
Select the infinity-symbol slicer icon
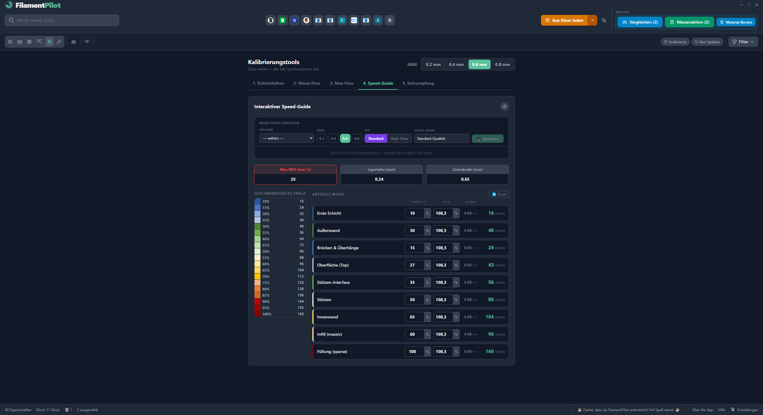point(354,20)
